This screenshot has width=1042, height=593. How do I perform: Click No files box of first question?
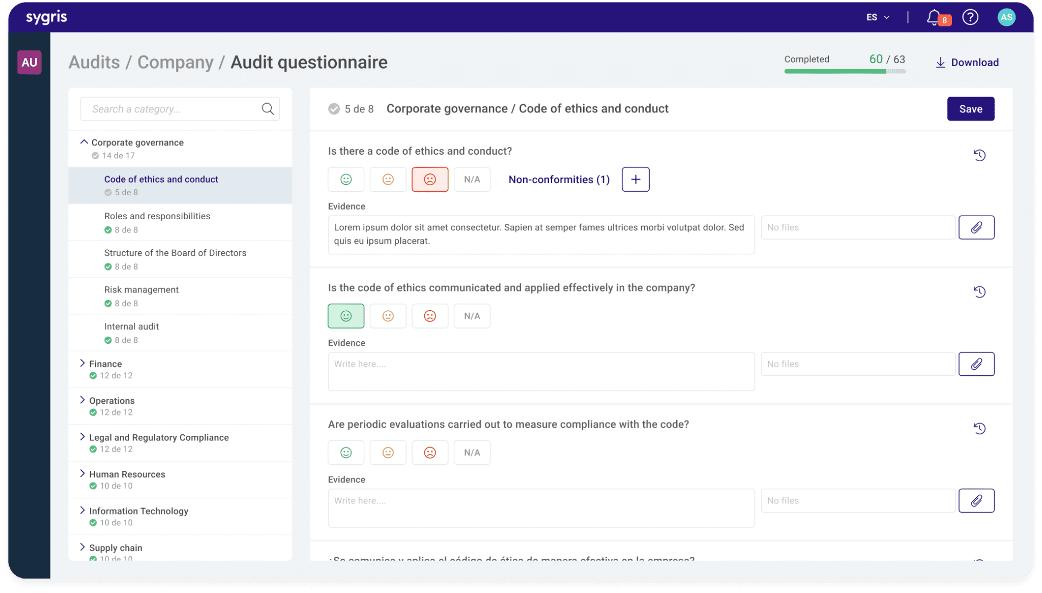(x=858, y=227)
